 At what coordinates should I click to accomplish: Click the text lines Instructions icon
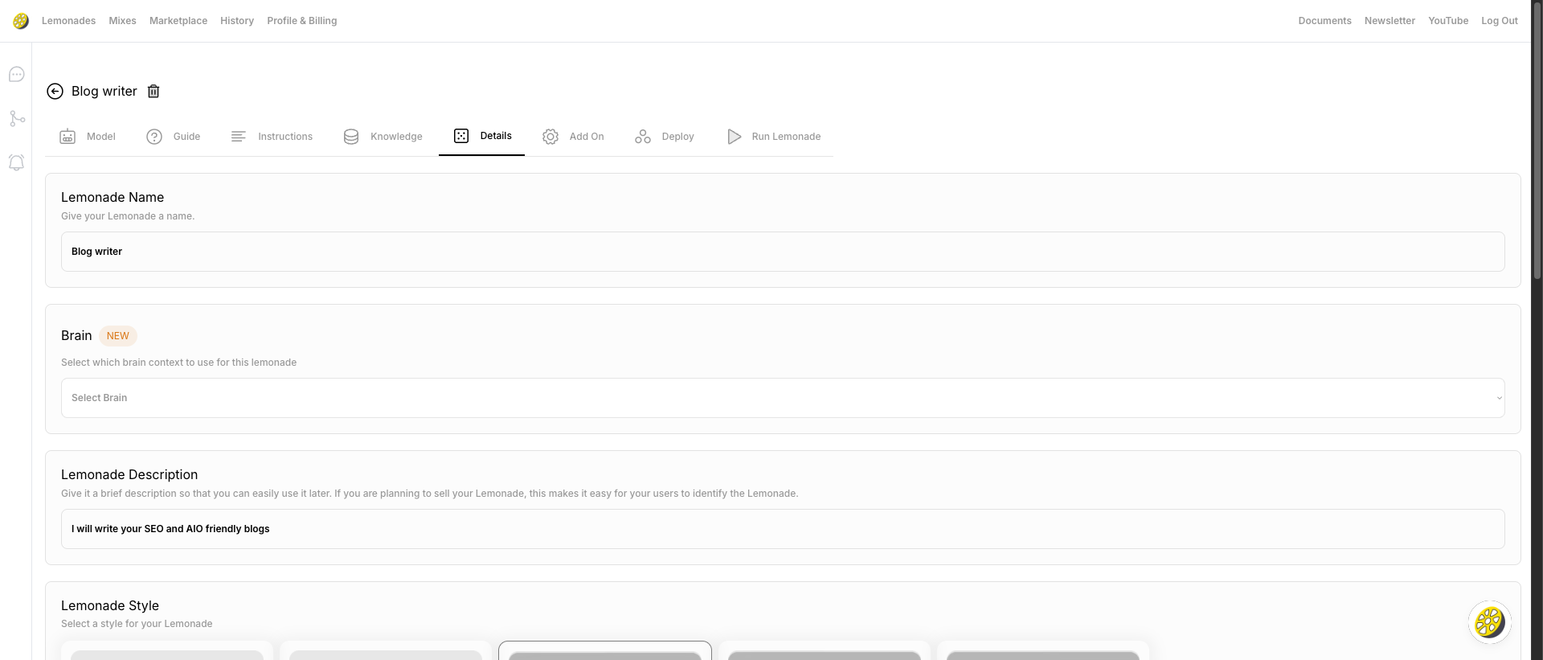pos(239,137)
